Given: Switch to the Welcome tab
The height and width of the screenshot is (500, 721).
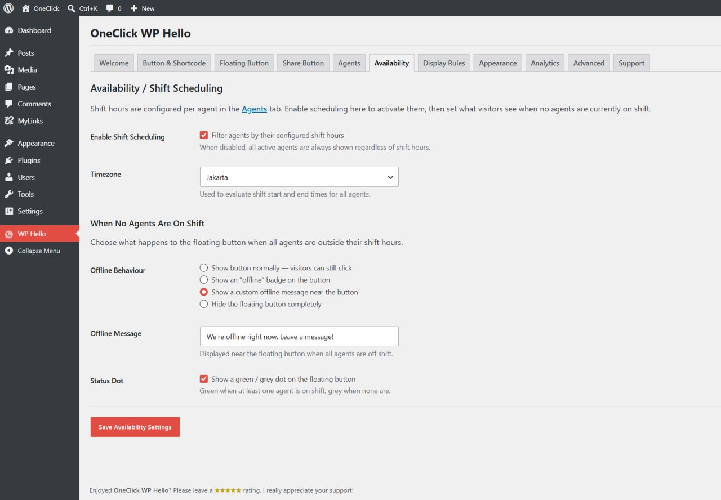Looking at the screenshot, I should pos(114,63).
